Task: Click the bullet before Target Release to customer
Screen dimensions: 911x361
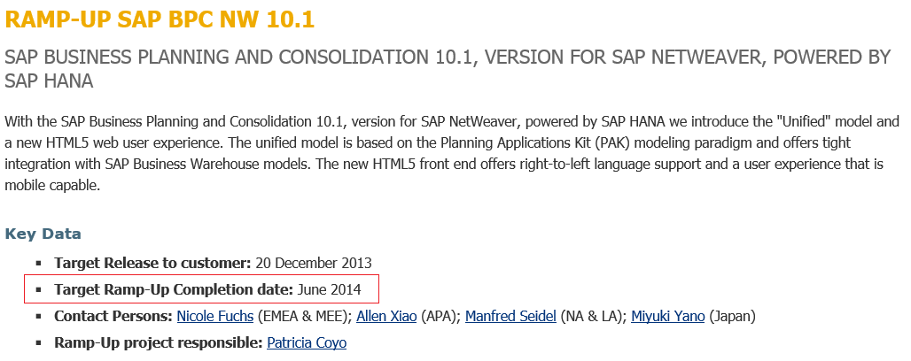Action: (39, 264)
